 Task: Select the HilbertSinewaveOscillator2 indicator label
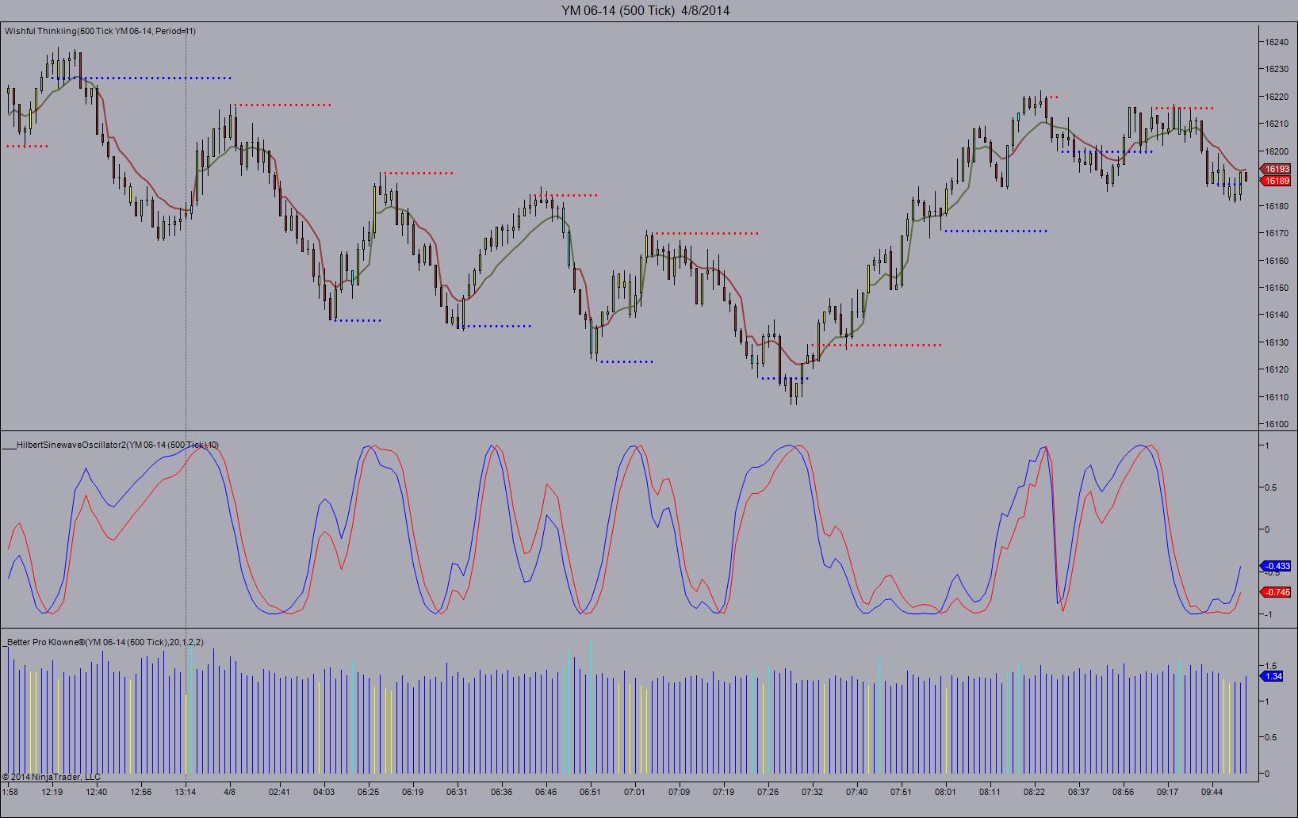pos(112,445)
